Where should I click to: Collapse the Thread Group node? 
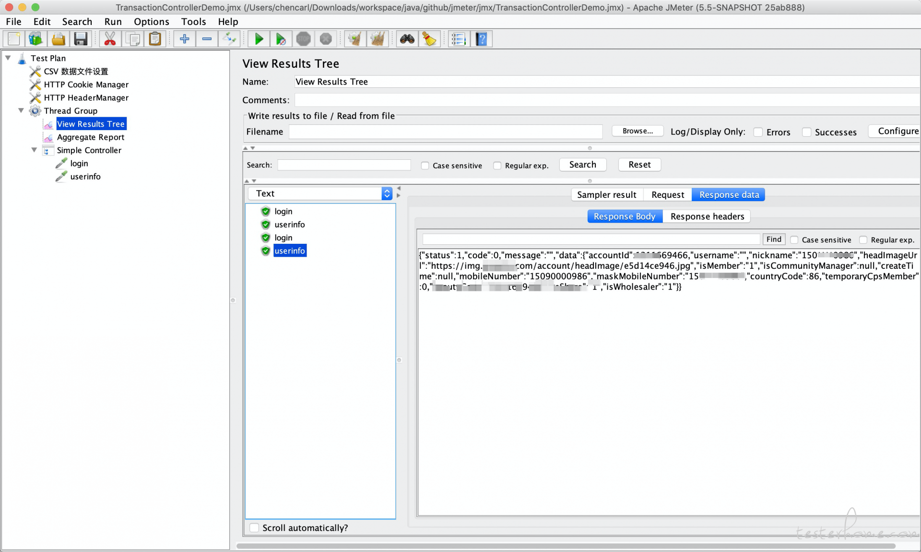click(21, 110)
